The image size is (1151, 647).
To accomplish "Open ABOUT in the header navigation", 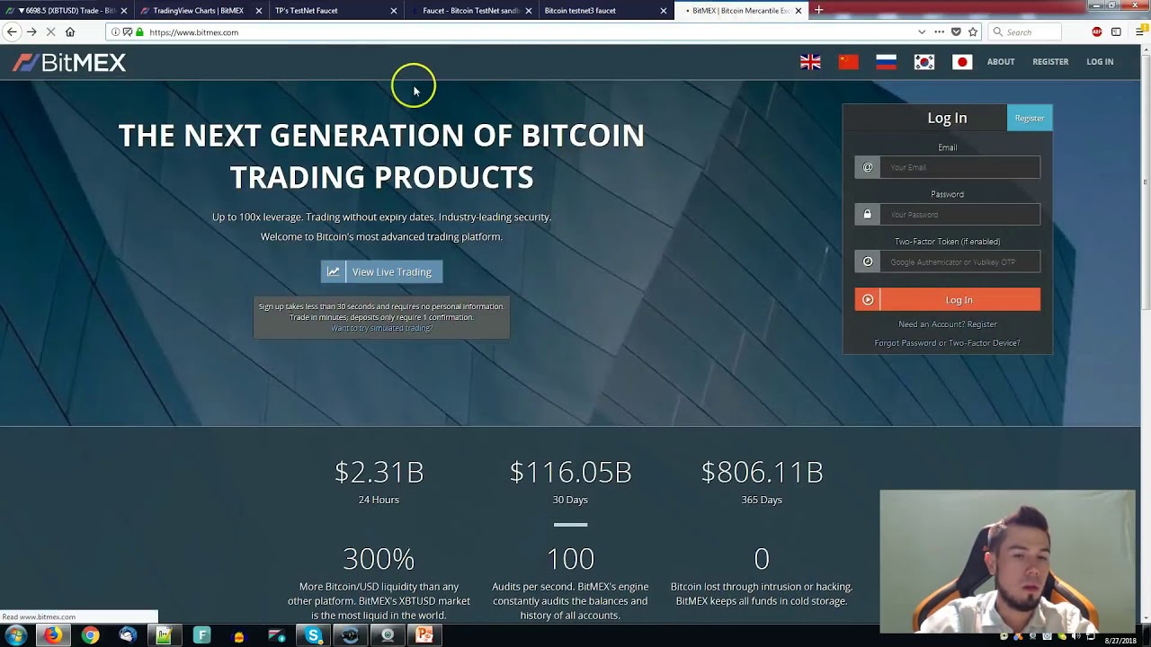I will [x=1001, y=62].
